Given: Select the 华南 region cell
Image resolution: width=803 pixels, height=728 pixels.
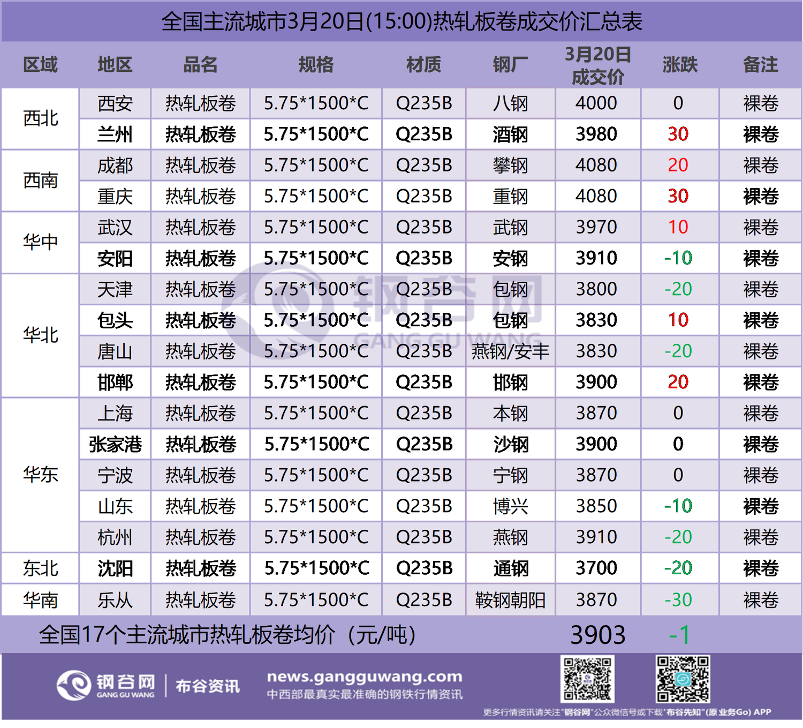Looking at the screenshot, I should (40, 600).
